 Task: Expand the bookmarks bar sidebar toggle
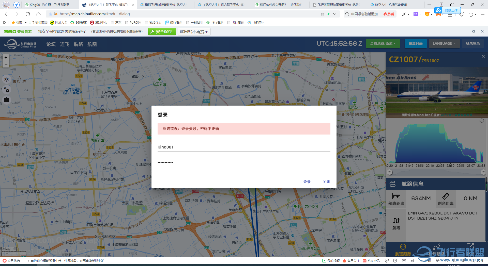pyautogui.click(x=4, y=23)
